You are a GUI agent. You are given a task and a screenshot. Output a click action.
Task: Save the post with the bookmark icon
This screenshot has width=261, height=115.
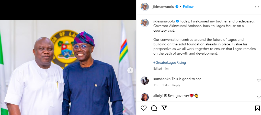tap(257, 108)
